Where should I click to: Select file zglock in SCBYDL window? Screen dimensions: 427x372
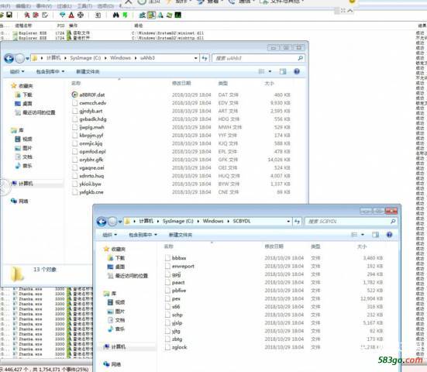coord(180,347)
